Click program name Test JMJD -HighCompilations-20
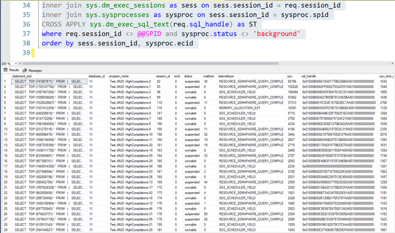 point(131,145)
